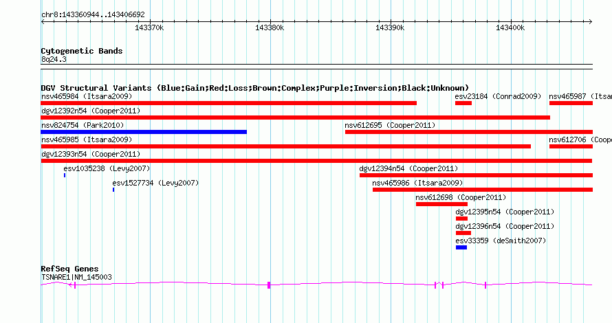Click the 143400k ruler label
Viewport: 612px width, 323px height.
coord(510,28)
